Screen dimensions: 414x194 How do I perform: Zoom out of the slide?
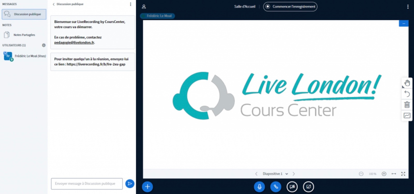361,174
